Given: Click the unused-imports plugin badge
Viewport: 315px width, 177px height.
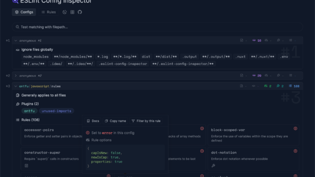Looking at the screenshot, I should click(57, 111).
